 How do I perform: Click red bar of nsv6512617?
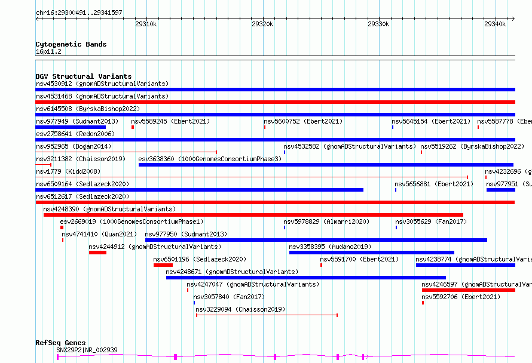275,202
